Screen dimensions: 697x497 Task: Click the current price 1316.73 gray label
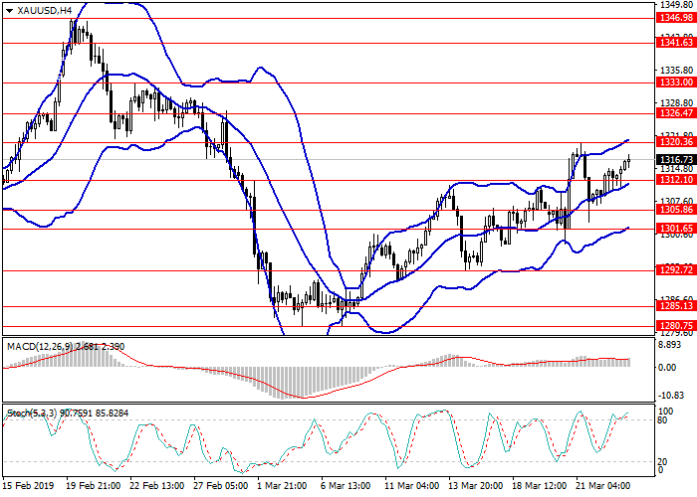click(675, 159)
